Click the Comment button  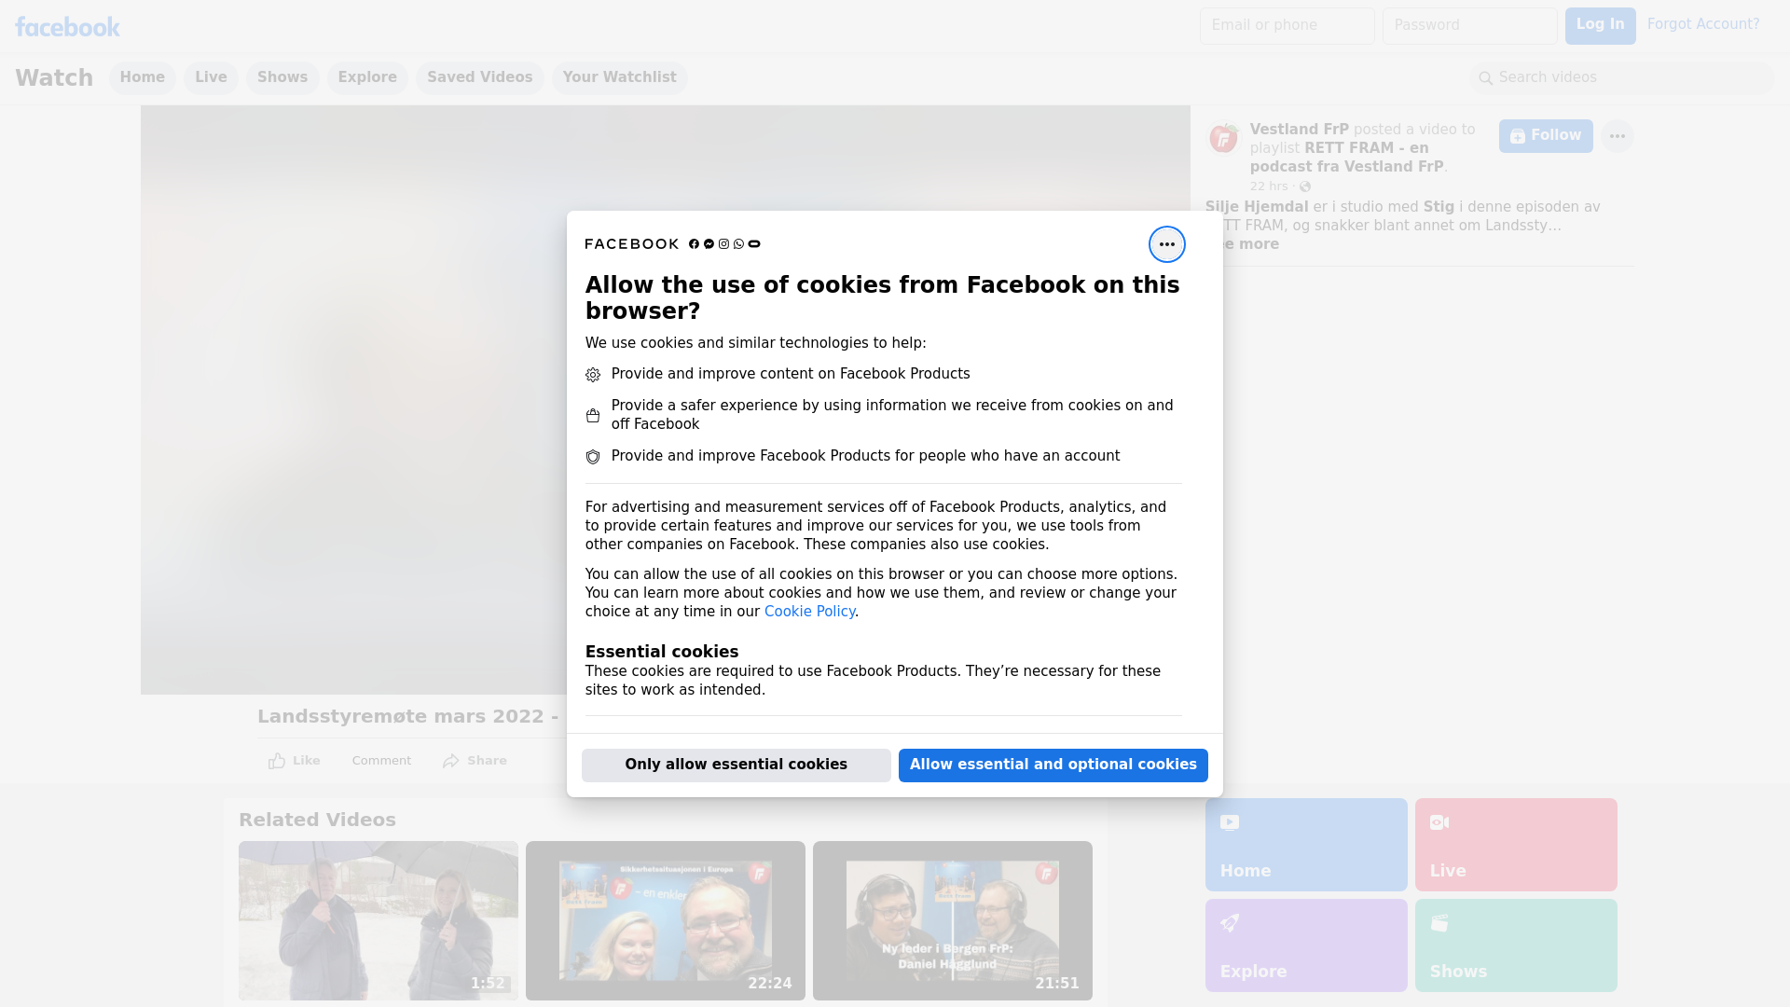381,761
